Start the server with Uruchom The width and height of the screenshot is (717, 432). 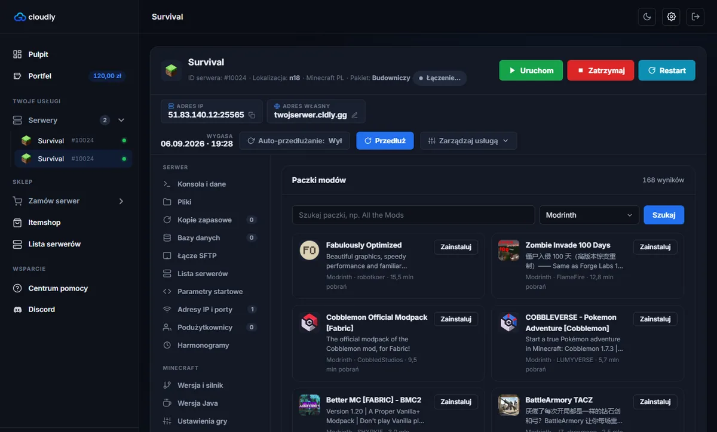coord(531,70)
